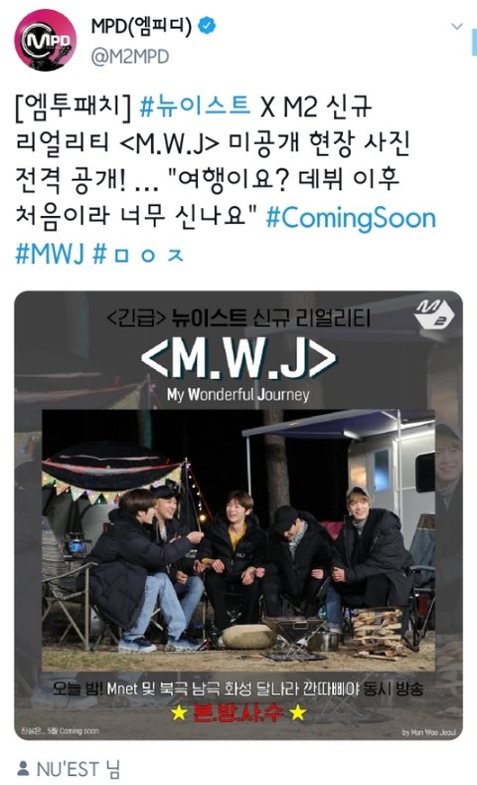477x785 pixels.
Task: Open the MPD profile avatar
Action: point(46,40)
